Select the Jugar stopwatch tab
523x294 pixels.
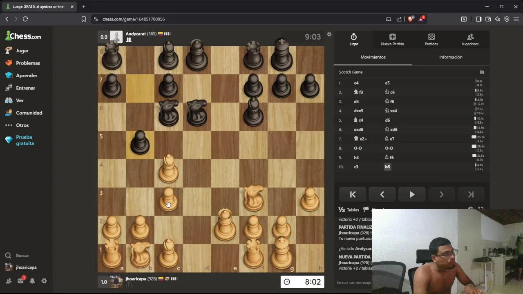(353, 40)
